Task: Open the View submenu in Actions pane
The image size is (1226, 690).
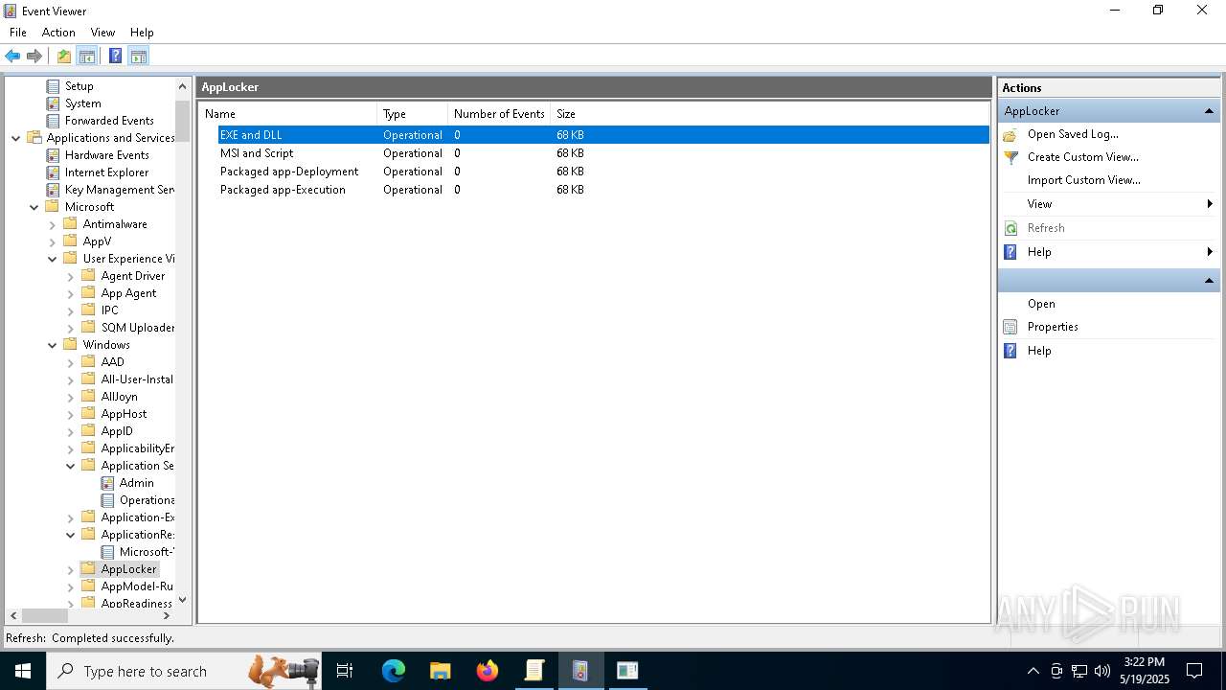Action: [x=1109, y=204]
